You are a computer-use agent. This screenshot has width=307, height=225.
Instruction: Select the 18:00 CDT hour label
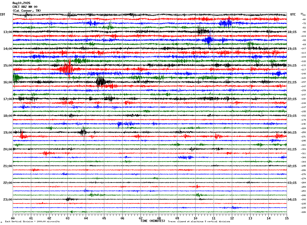(8, 116)
